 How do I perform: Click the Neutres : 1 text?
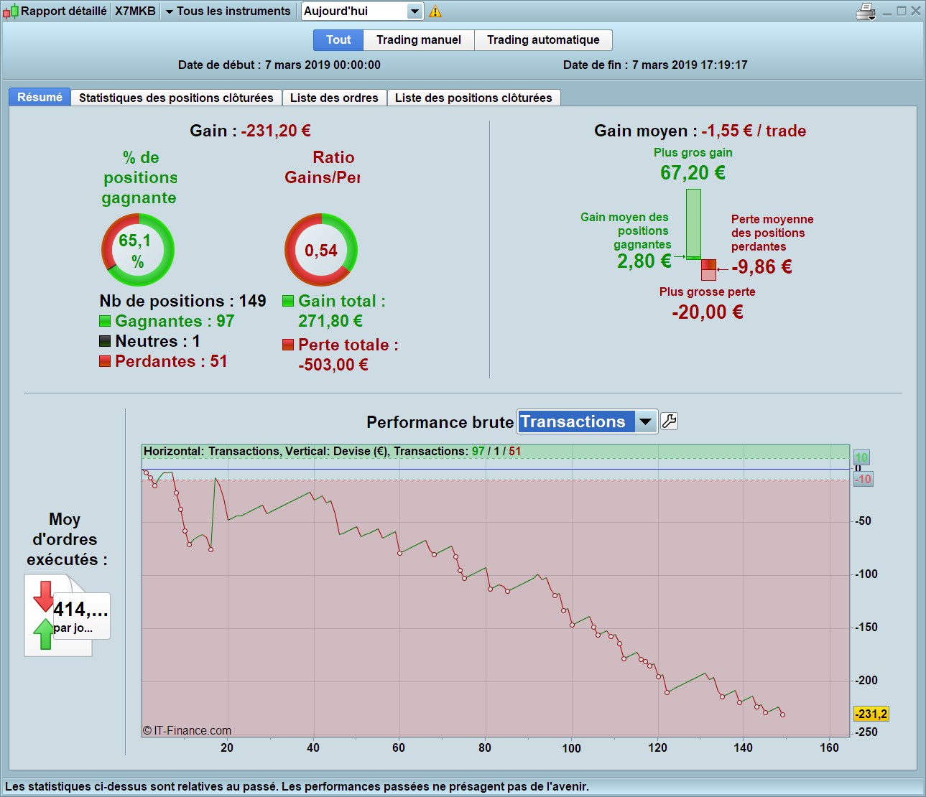(x=158, y=341)
